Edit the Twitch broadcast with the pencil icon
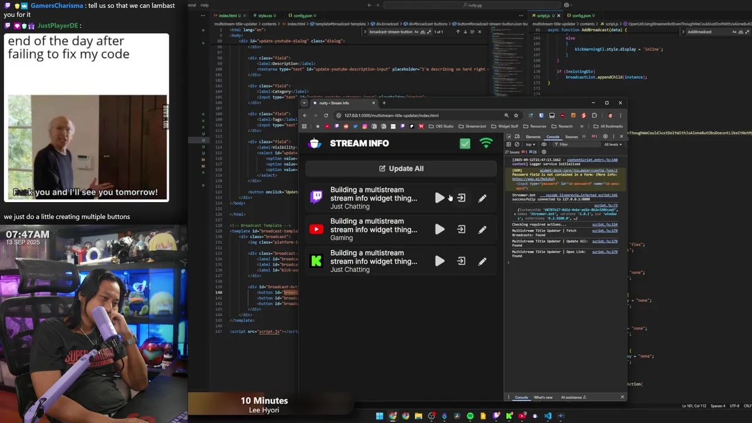The width and height of the screenshot is (752, 423). click(482, 198)
